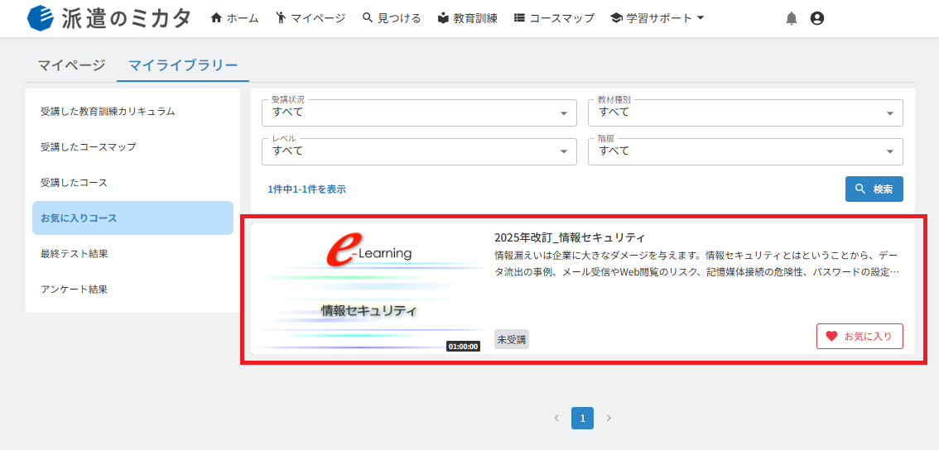The height and width of the screenshot is (450, 939).
Task: Open the ホーム navigation link
Action: click(x=235, y=18)
